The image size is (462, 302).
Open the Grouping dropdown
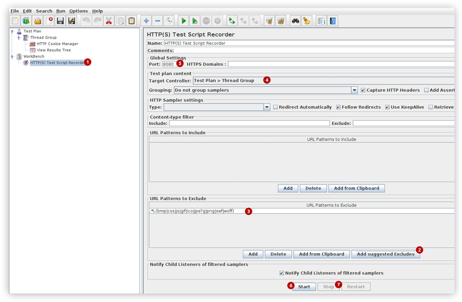coord(354,90)
